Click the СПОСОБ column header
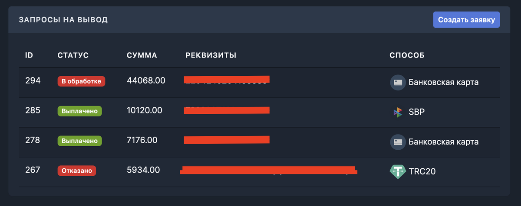521x206 pixels. [x=407, y=55]
